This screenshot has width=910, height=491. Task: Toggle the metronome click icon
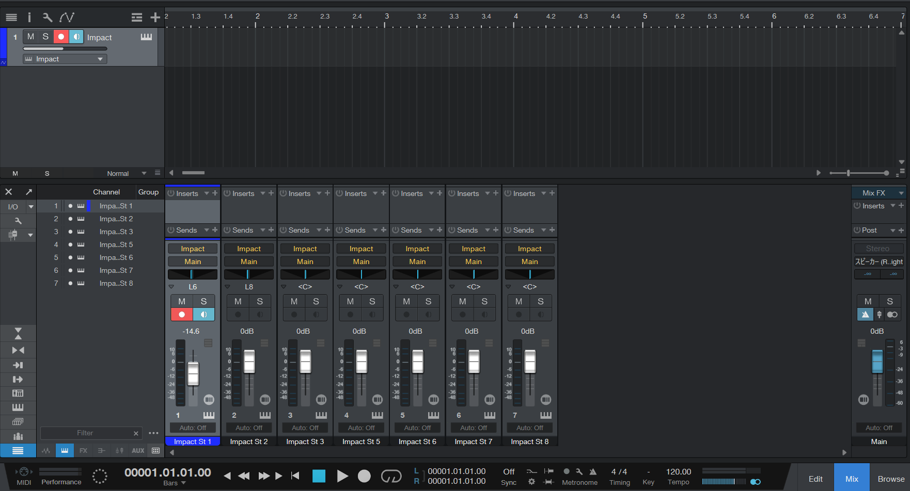(593, 471)
